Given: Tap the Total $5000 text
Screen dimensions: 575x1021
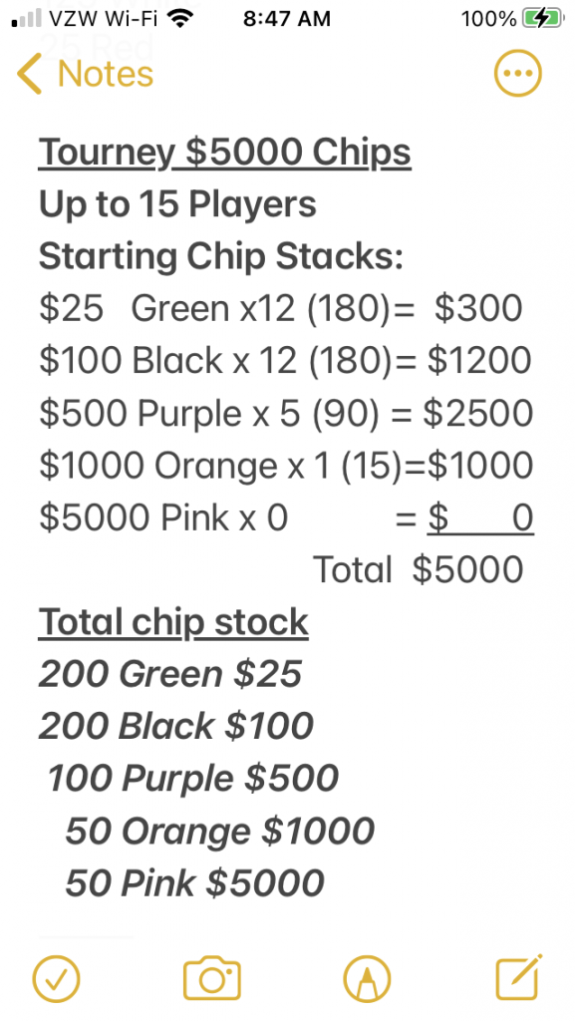Looking at the screenshot, I should coord(419,569).
